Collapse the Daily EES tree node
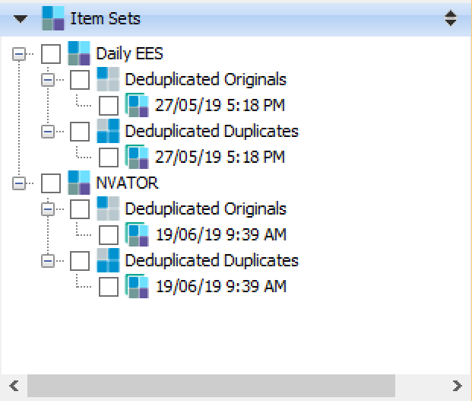 tap(19, 54)
